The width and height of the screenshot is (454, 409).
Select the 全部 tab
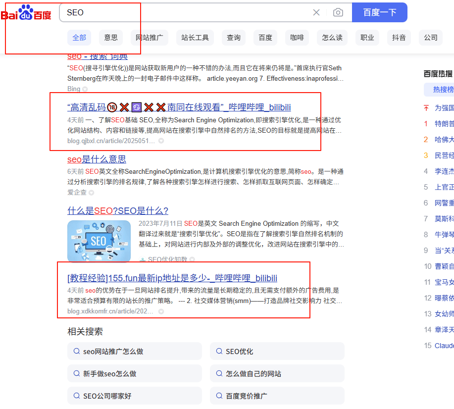pos(79,38)
